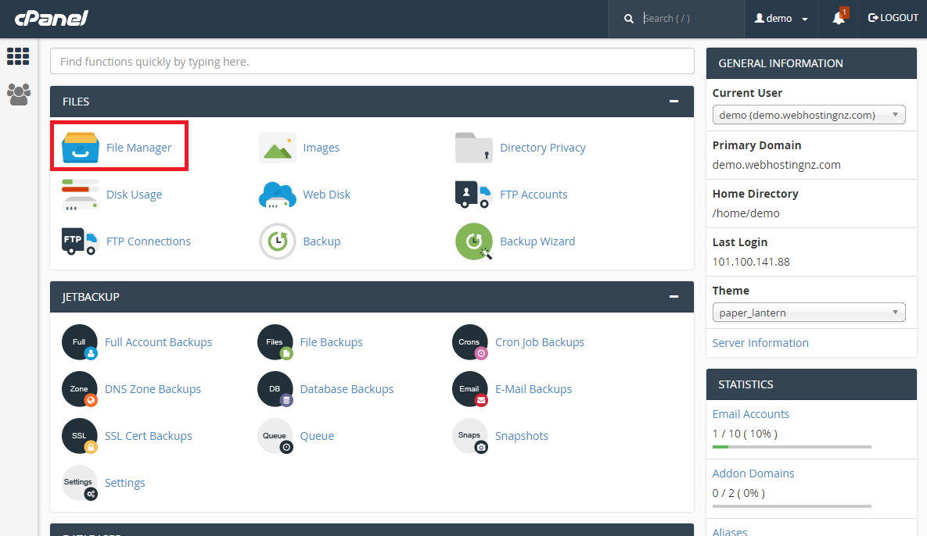
Task: Click the Email Accounts usage bar
Action: [791, 447]
